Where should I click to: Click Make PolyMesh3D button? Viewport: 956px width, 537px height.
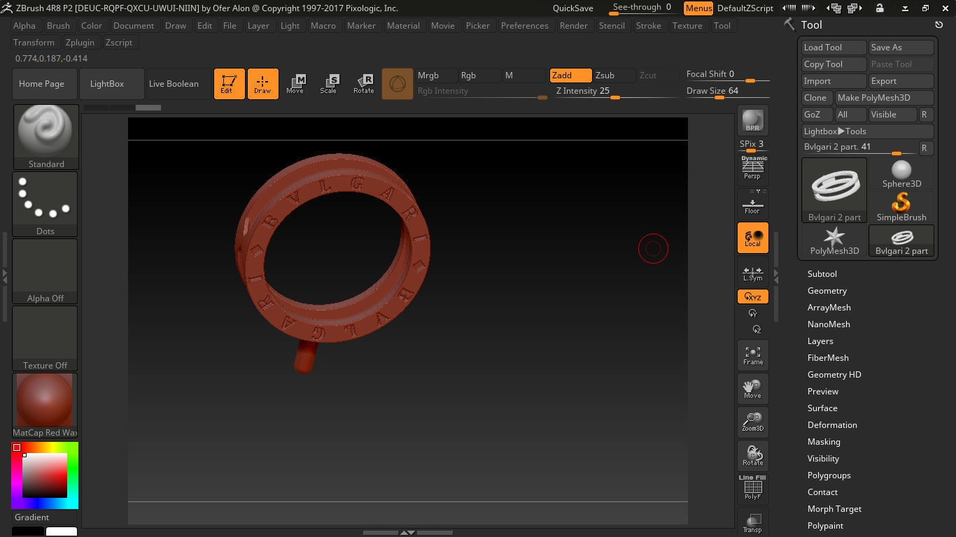[x=885, y=98]
